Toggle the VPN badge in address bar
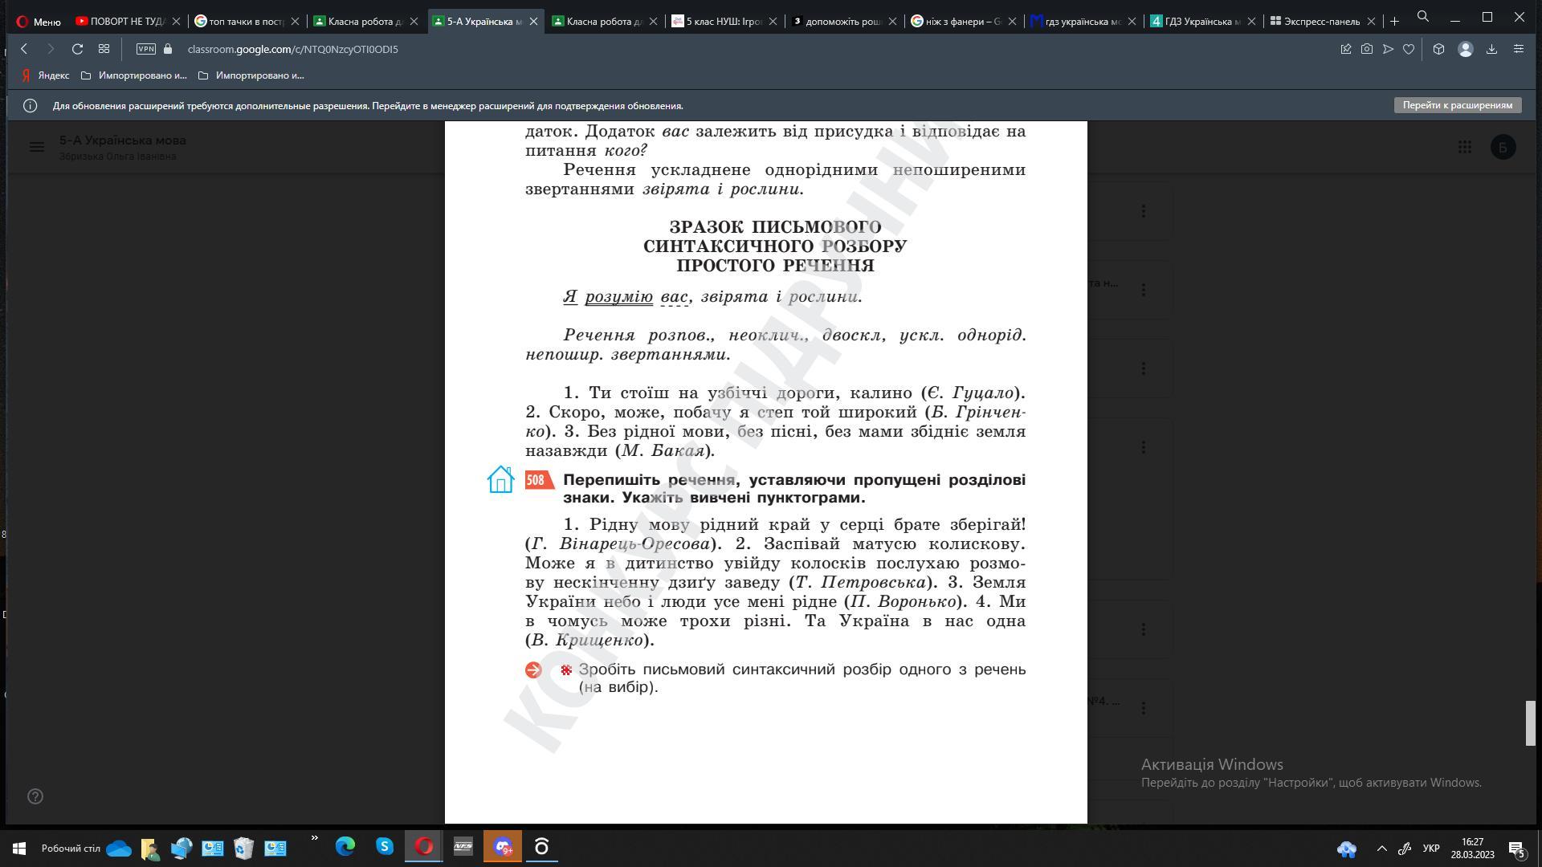The width and height of the screenshot is (1542, 867). tap(145, 49)
